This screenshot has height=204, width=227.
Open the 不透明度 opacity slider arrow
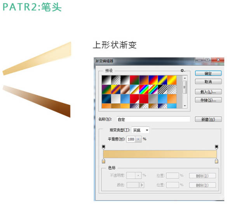coord(138,176)
